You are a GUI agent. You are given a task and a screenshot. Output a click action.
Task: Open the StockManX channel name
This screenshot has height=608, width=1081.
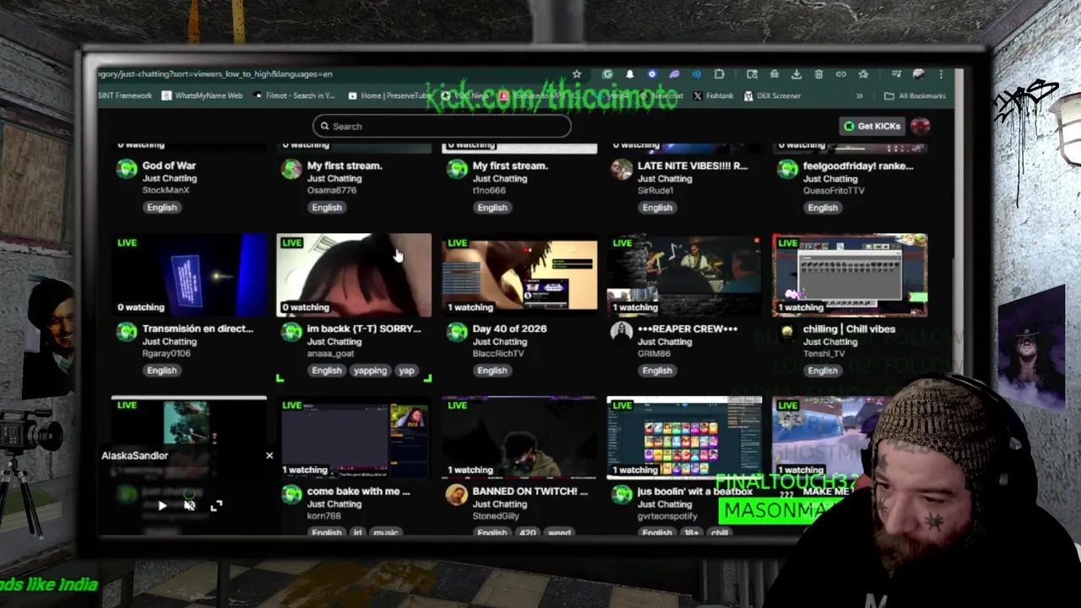point(166,190)
